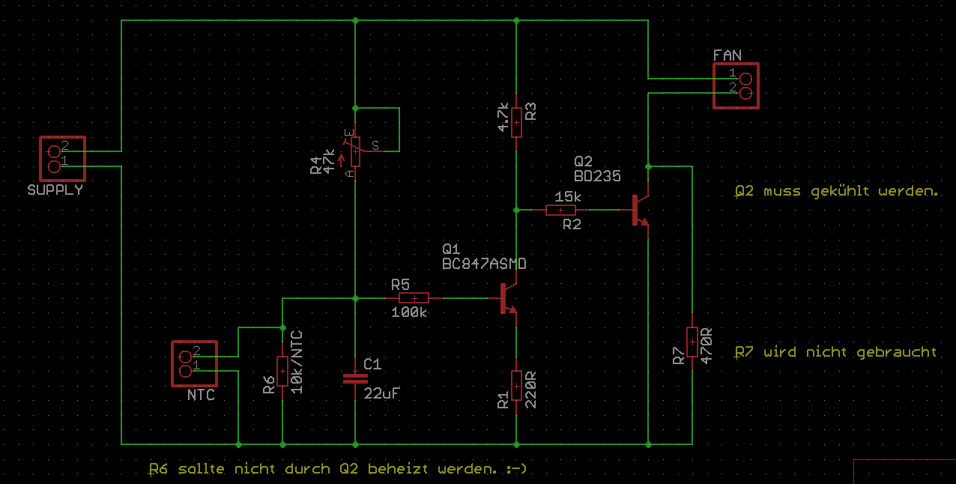
Task: Click pin 2 of SUPPLY connector
Action: coord(54,151)
